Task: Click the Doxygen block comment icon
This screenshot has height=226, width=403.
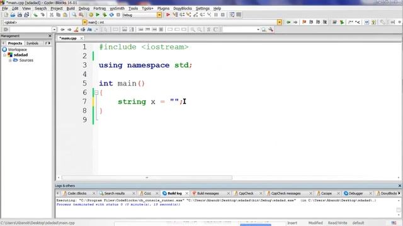Action: click(351, 23)
